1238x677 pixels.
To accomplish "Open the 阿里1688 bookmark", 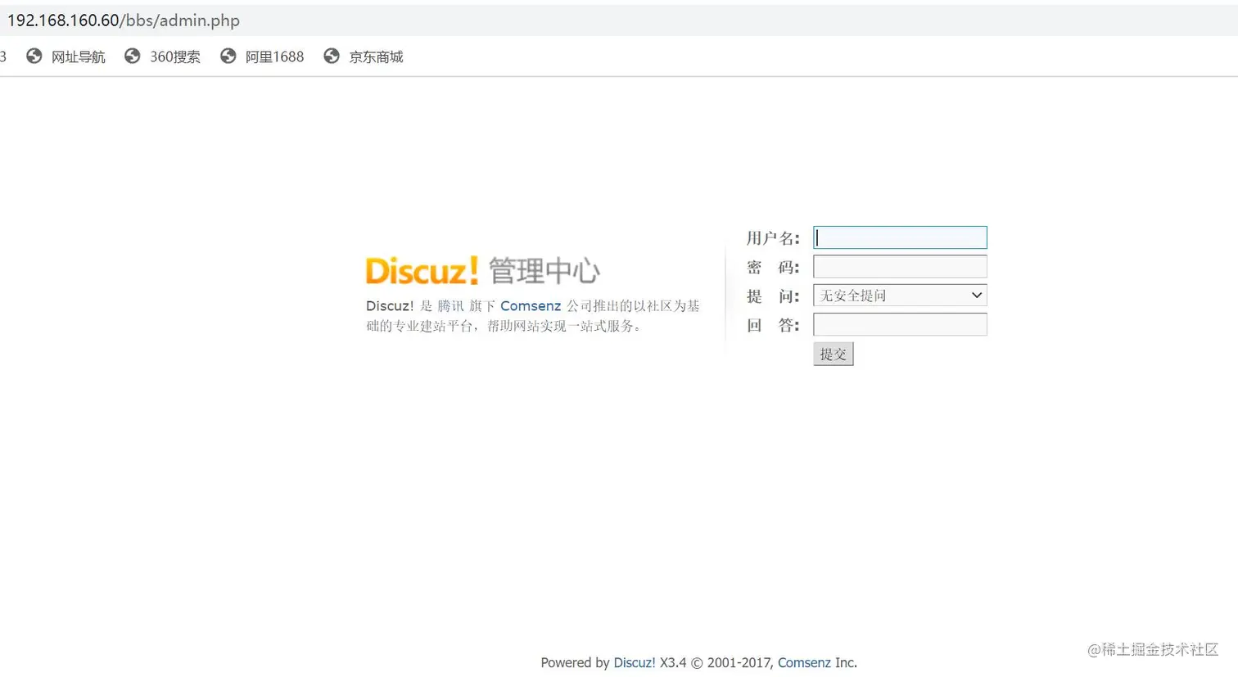I will coord(274,56).
